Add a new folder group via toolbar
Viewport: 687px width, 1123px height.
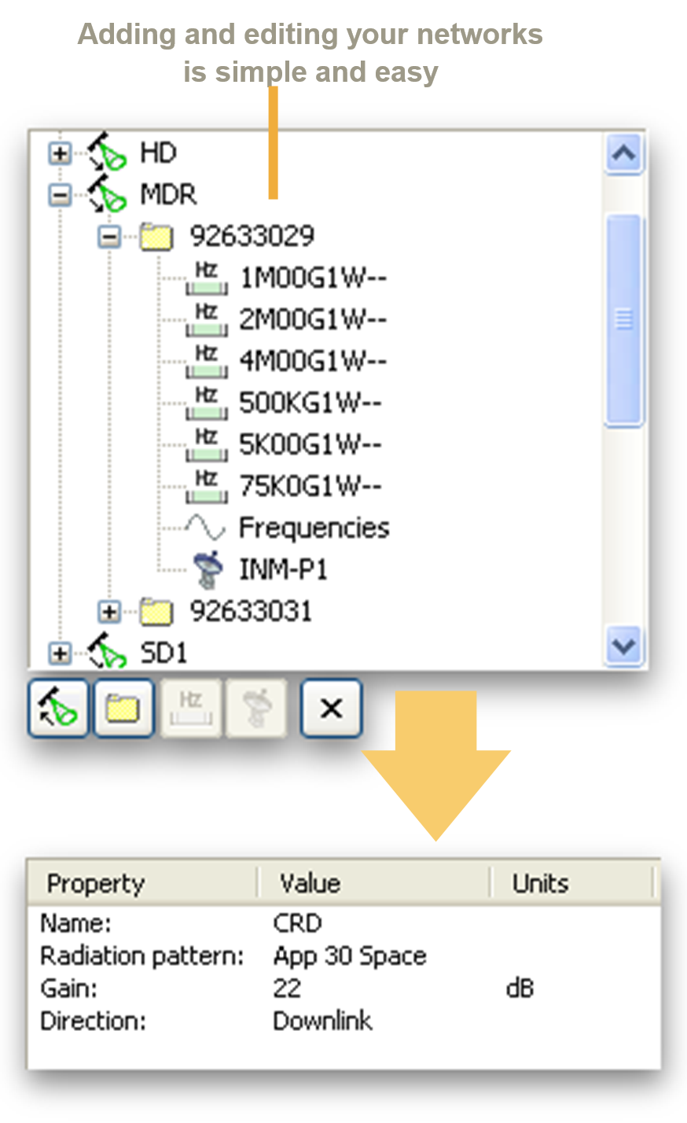(123, 709)
